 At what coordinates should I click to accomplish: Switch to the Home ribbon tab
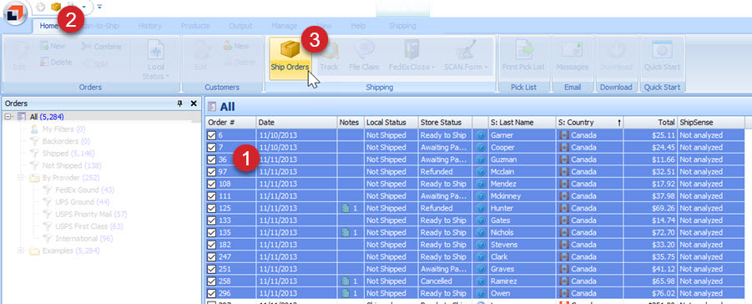(x=48, y=26)
